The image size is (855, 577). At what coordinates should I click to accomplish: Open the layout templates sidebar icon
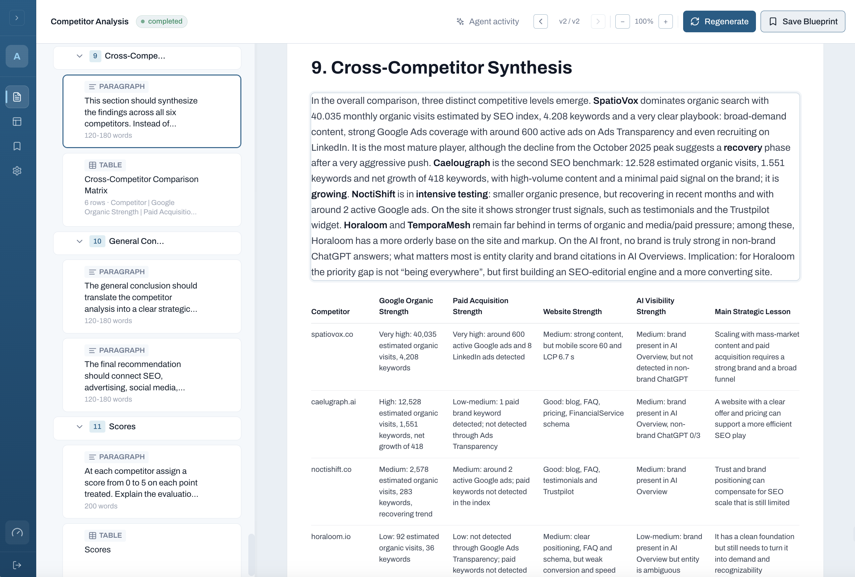coord(17,121)
